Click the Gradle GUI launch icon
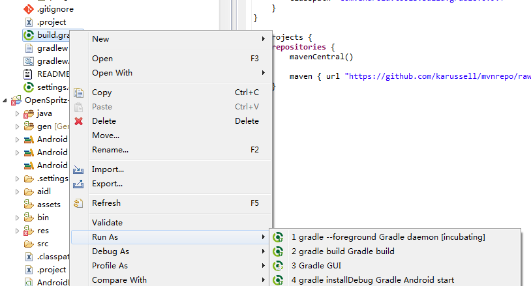The height and width of the screenshot is (286, 531). point(278,266)
